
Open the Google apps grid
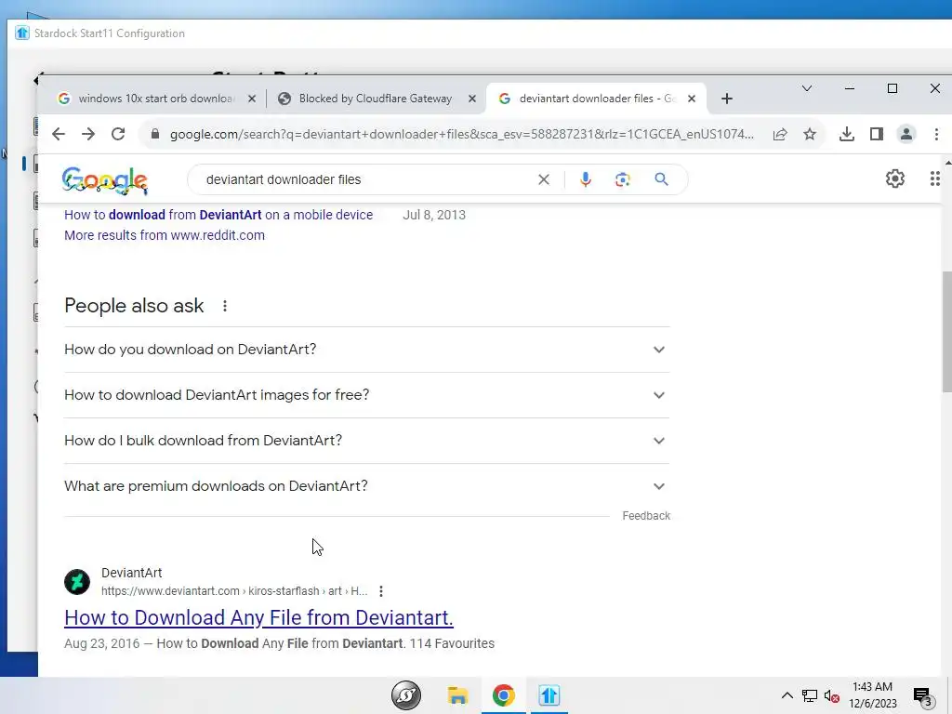pos(935,178)
